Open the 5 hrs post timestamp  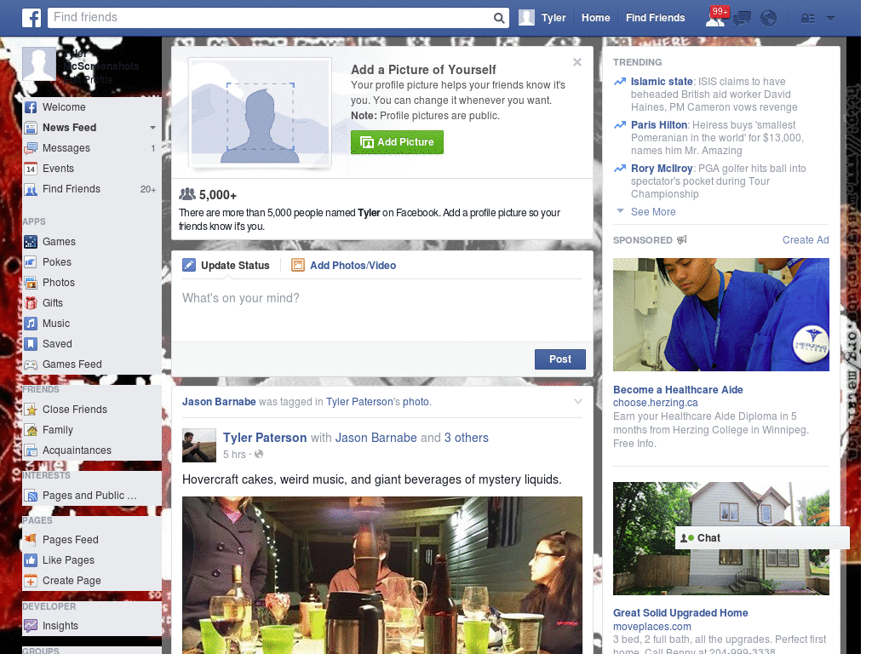point(234,455)
